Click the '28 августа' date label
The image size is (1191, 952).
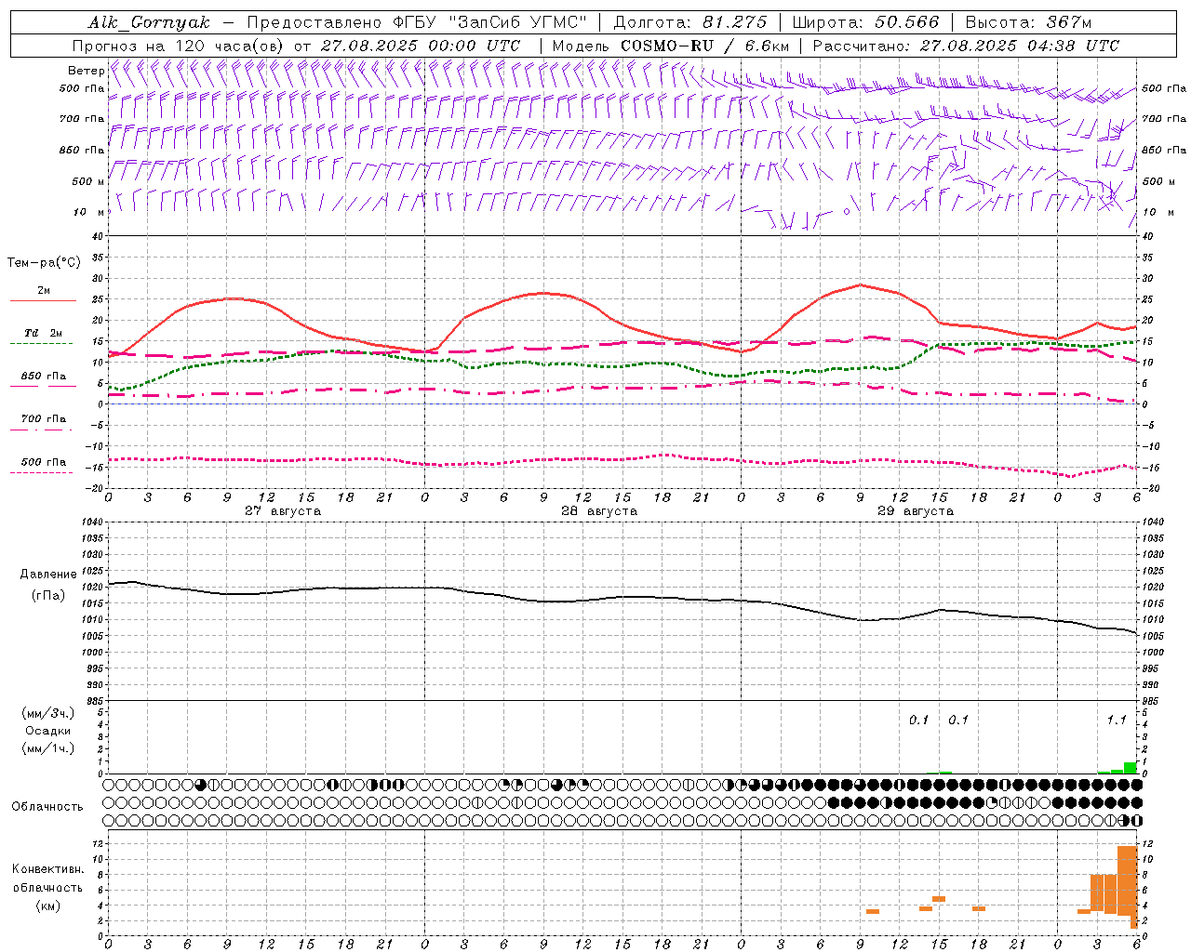pyautogui.click(x=599, y=511)
